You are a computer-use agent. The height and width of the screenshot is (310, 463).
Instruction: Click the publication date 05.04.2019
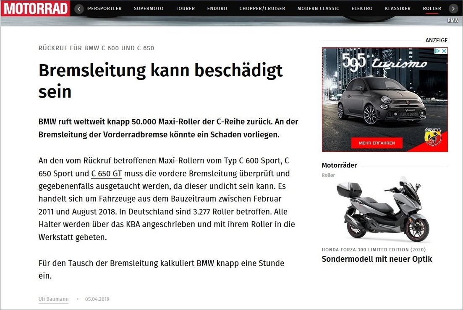pyautogui.click(x=97, y=299)
